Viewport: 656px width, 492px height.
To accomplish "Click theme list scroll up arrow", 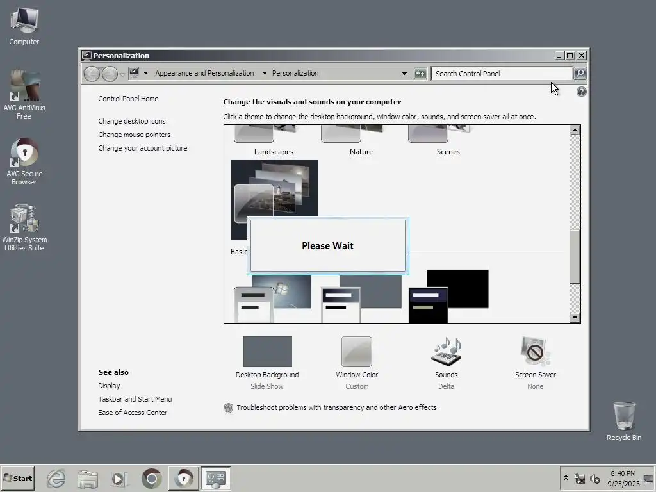I will coord(575,131).
